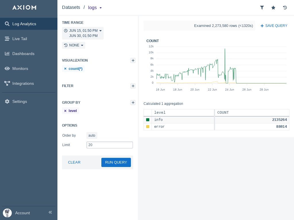The width and height of the screenshot is (294, 220).
Task: Expand the time range date picker
Action: click(x=83, y=33)
